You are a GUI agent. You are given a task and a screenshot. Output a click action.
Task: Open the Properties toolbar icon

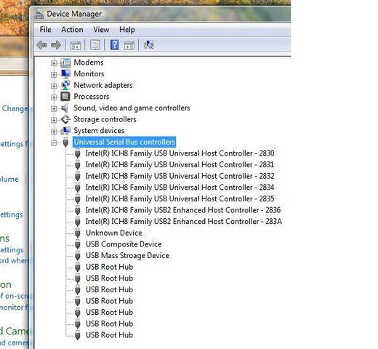94,45
